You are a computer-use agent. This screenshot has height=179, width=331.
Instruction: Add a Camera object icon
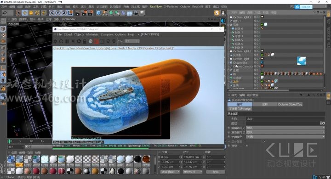[x=136, y=13]
